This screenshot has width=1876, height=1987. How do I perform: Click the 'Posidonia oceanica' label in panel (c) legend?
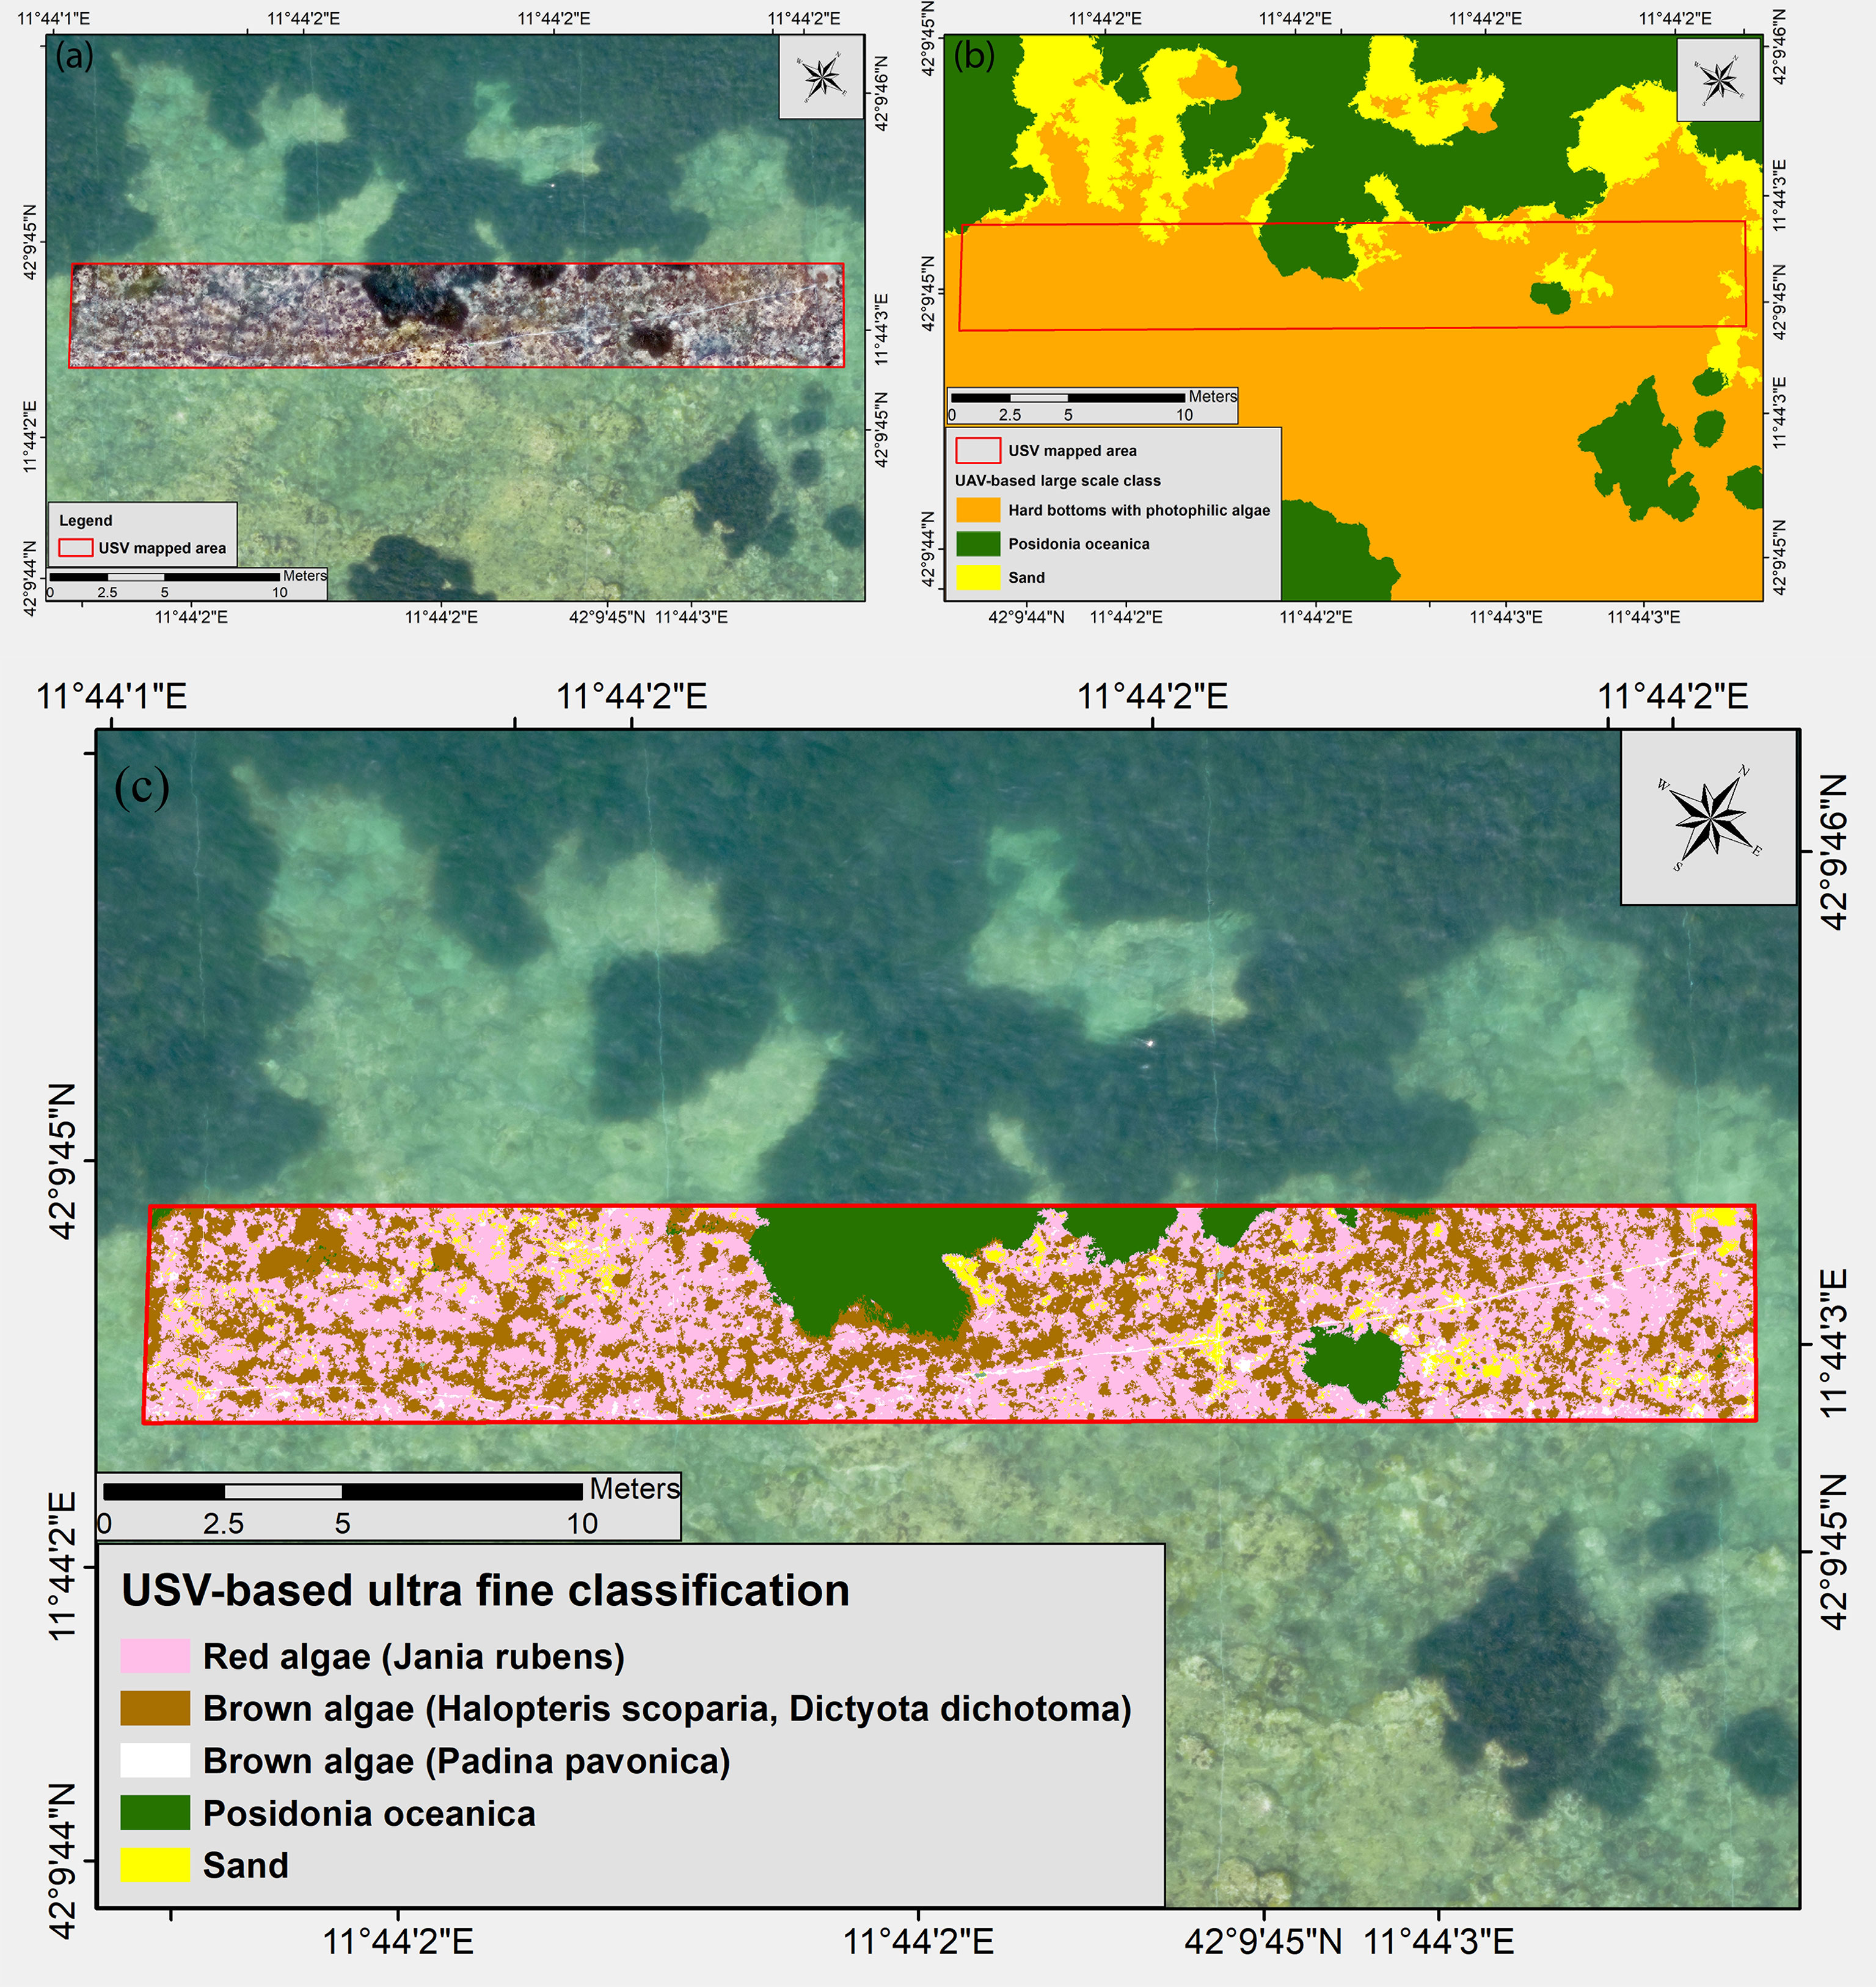tap(369, 1813)
